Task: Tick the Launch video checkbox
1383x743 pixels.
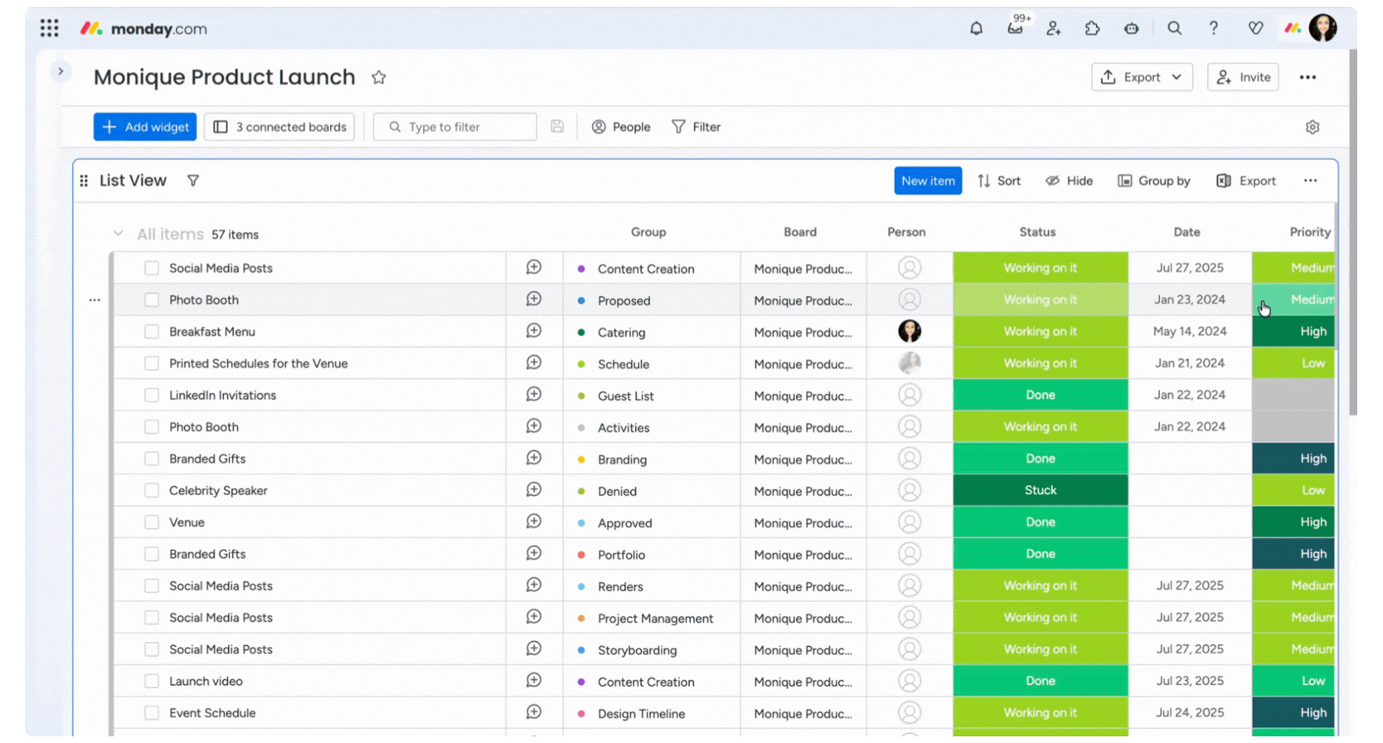Action: coord(152,681)
